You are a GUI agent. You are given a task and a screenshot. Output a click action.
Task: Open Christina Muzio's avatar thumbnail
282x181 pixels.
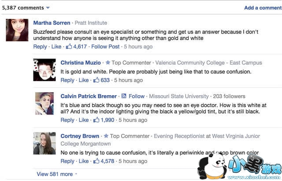tap(45, 70)
